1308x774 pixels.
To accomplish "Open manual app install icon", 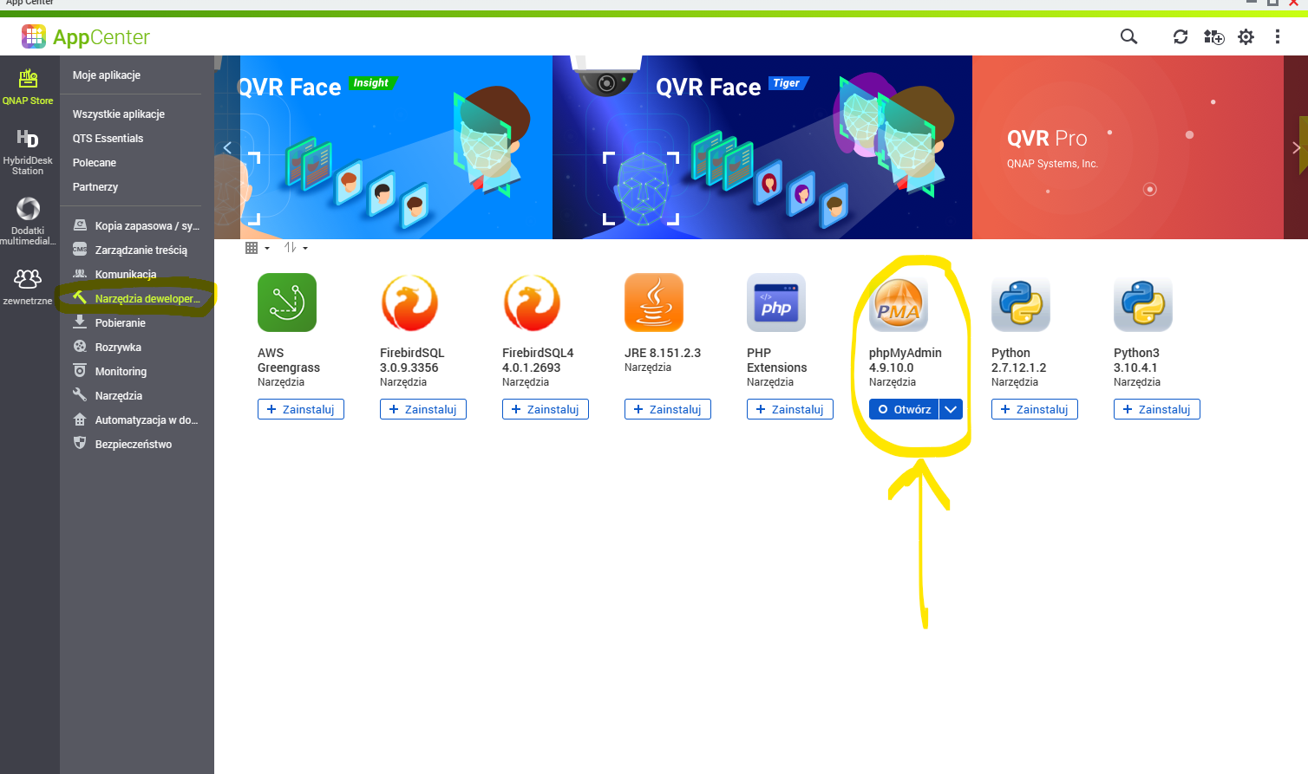I will (1213, 36).
